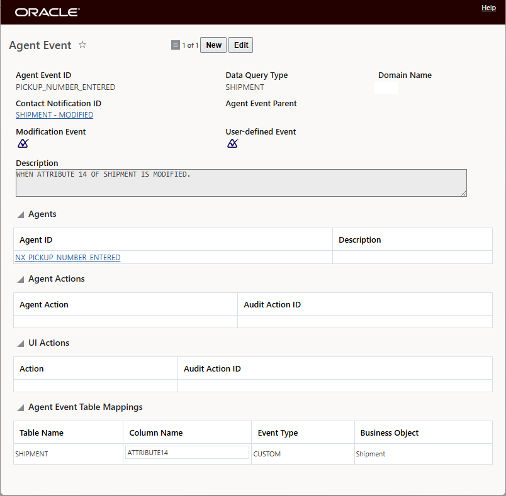Collapse the UI Actions section

(x=21, y=344)
